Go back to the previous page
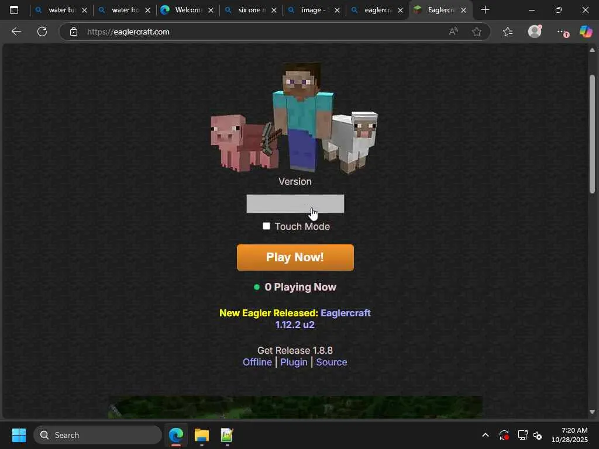Screen dimensions: 599x449 click(16, 32)
